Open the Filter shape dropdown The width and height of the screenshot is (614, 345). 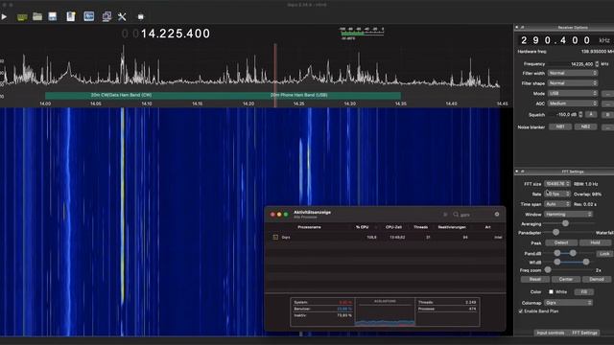(x=573, y=83)
